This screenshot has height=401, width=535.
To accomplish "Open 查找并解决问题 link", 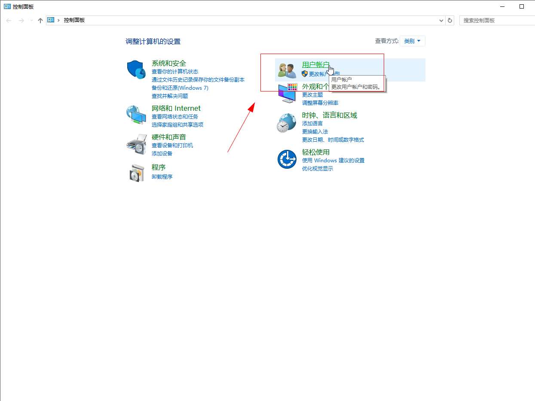I will [x=170, y=96].
